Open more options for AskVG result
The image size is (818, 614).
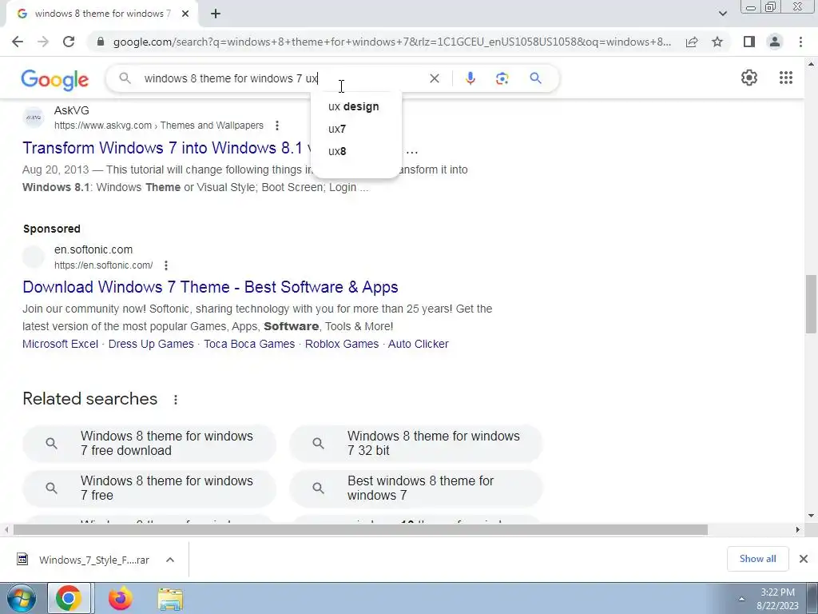click(277, 126)
